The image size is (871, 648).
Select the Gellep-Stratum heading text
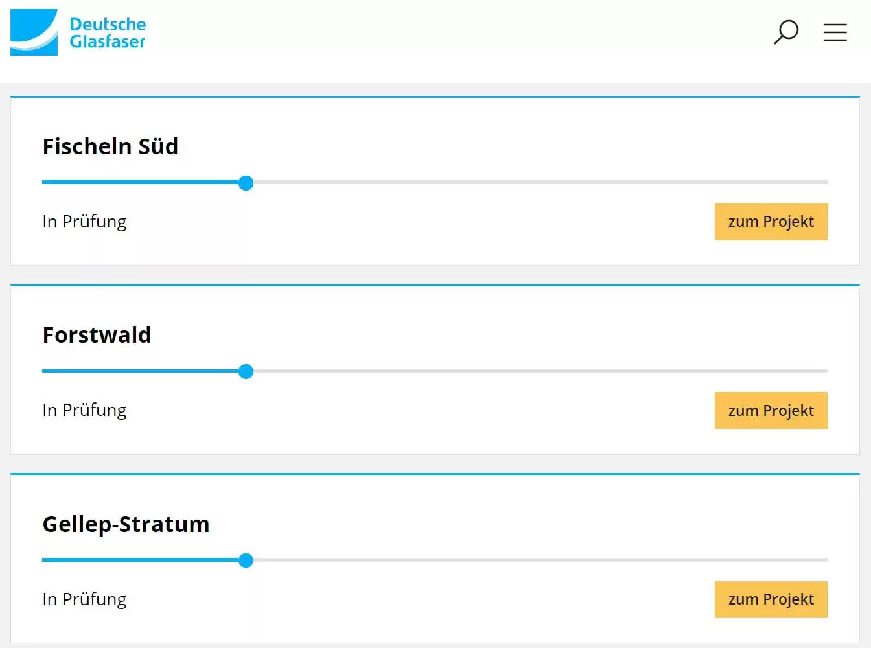tap(126, 524)
